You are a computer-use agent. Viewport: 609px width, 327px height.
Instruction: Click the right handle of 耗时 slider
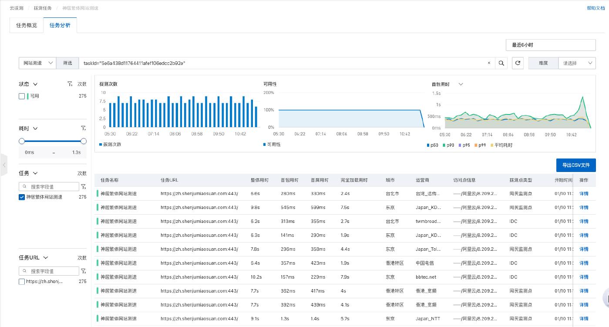tap(84, 141)
